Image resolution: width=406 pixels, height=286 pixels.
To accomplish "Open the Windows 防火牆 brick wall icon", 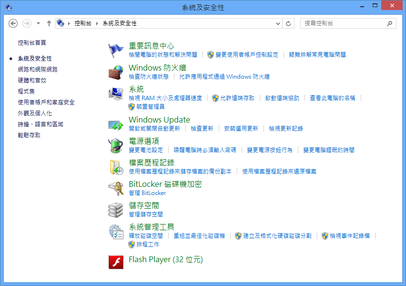I will (116, 72).
